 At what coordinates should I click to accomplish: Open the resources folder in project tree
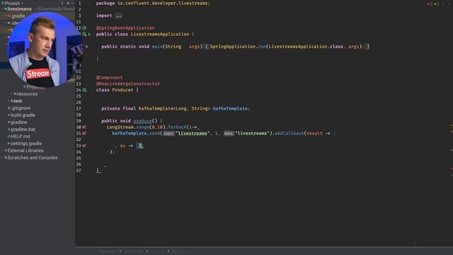click(27, 94)
